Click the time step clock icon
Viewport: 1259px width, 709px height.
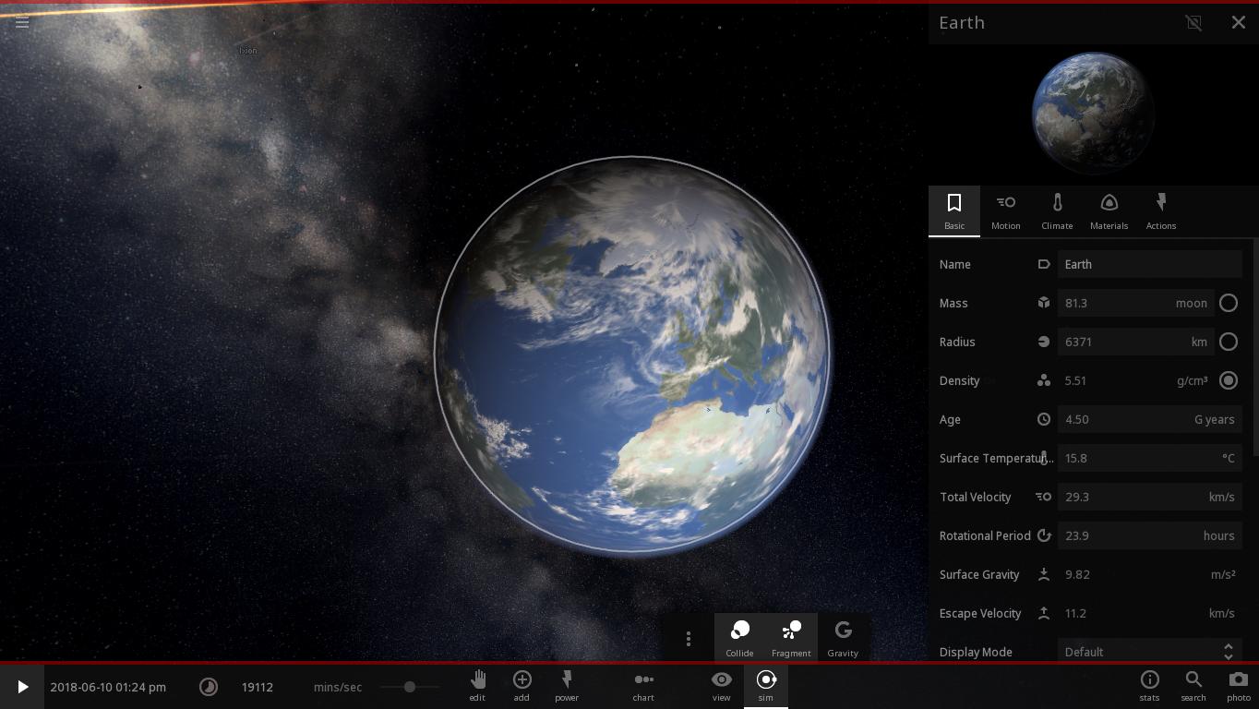point(209,687)
